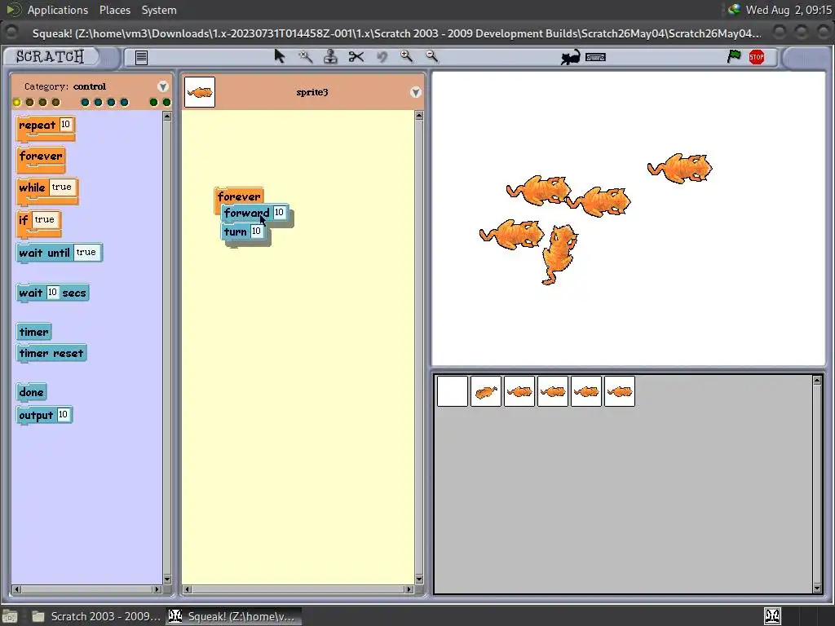
Task: Click the if block's true field
Action: [x=45, y=219]
